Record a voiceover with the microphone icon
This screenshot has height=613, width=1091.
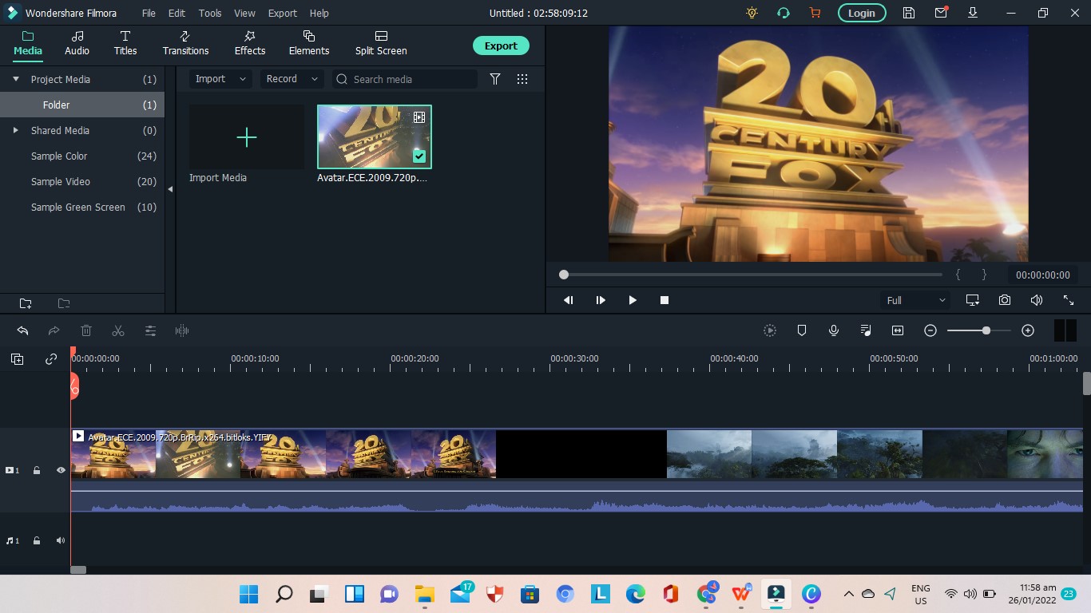click(834, 330)
